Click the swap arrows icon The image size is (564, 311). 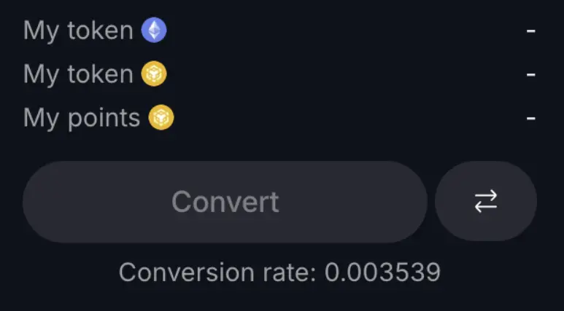pos(486,201)
